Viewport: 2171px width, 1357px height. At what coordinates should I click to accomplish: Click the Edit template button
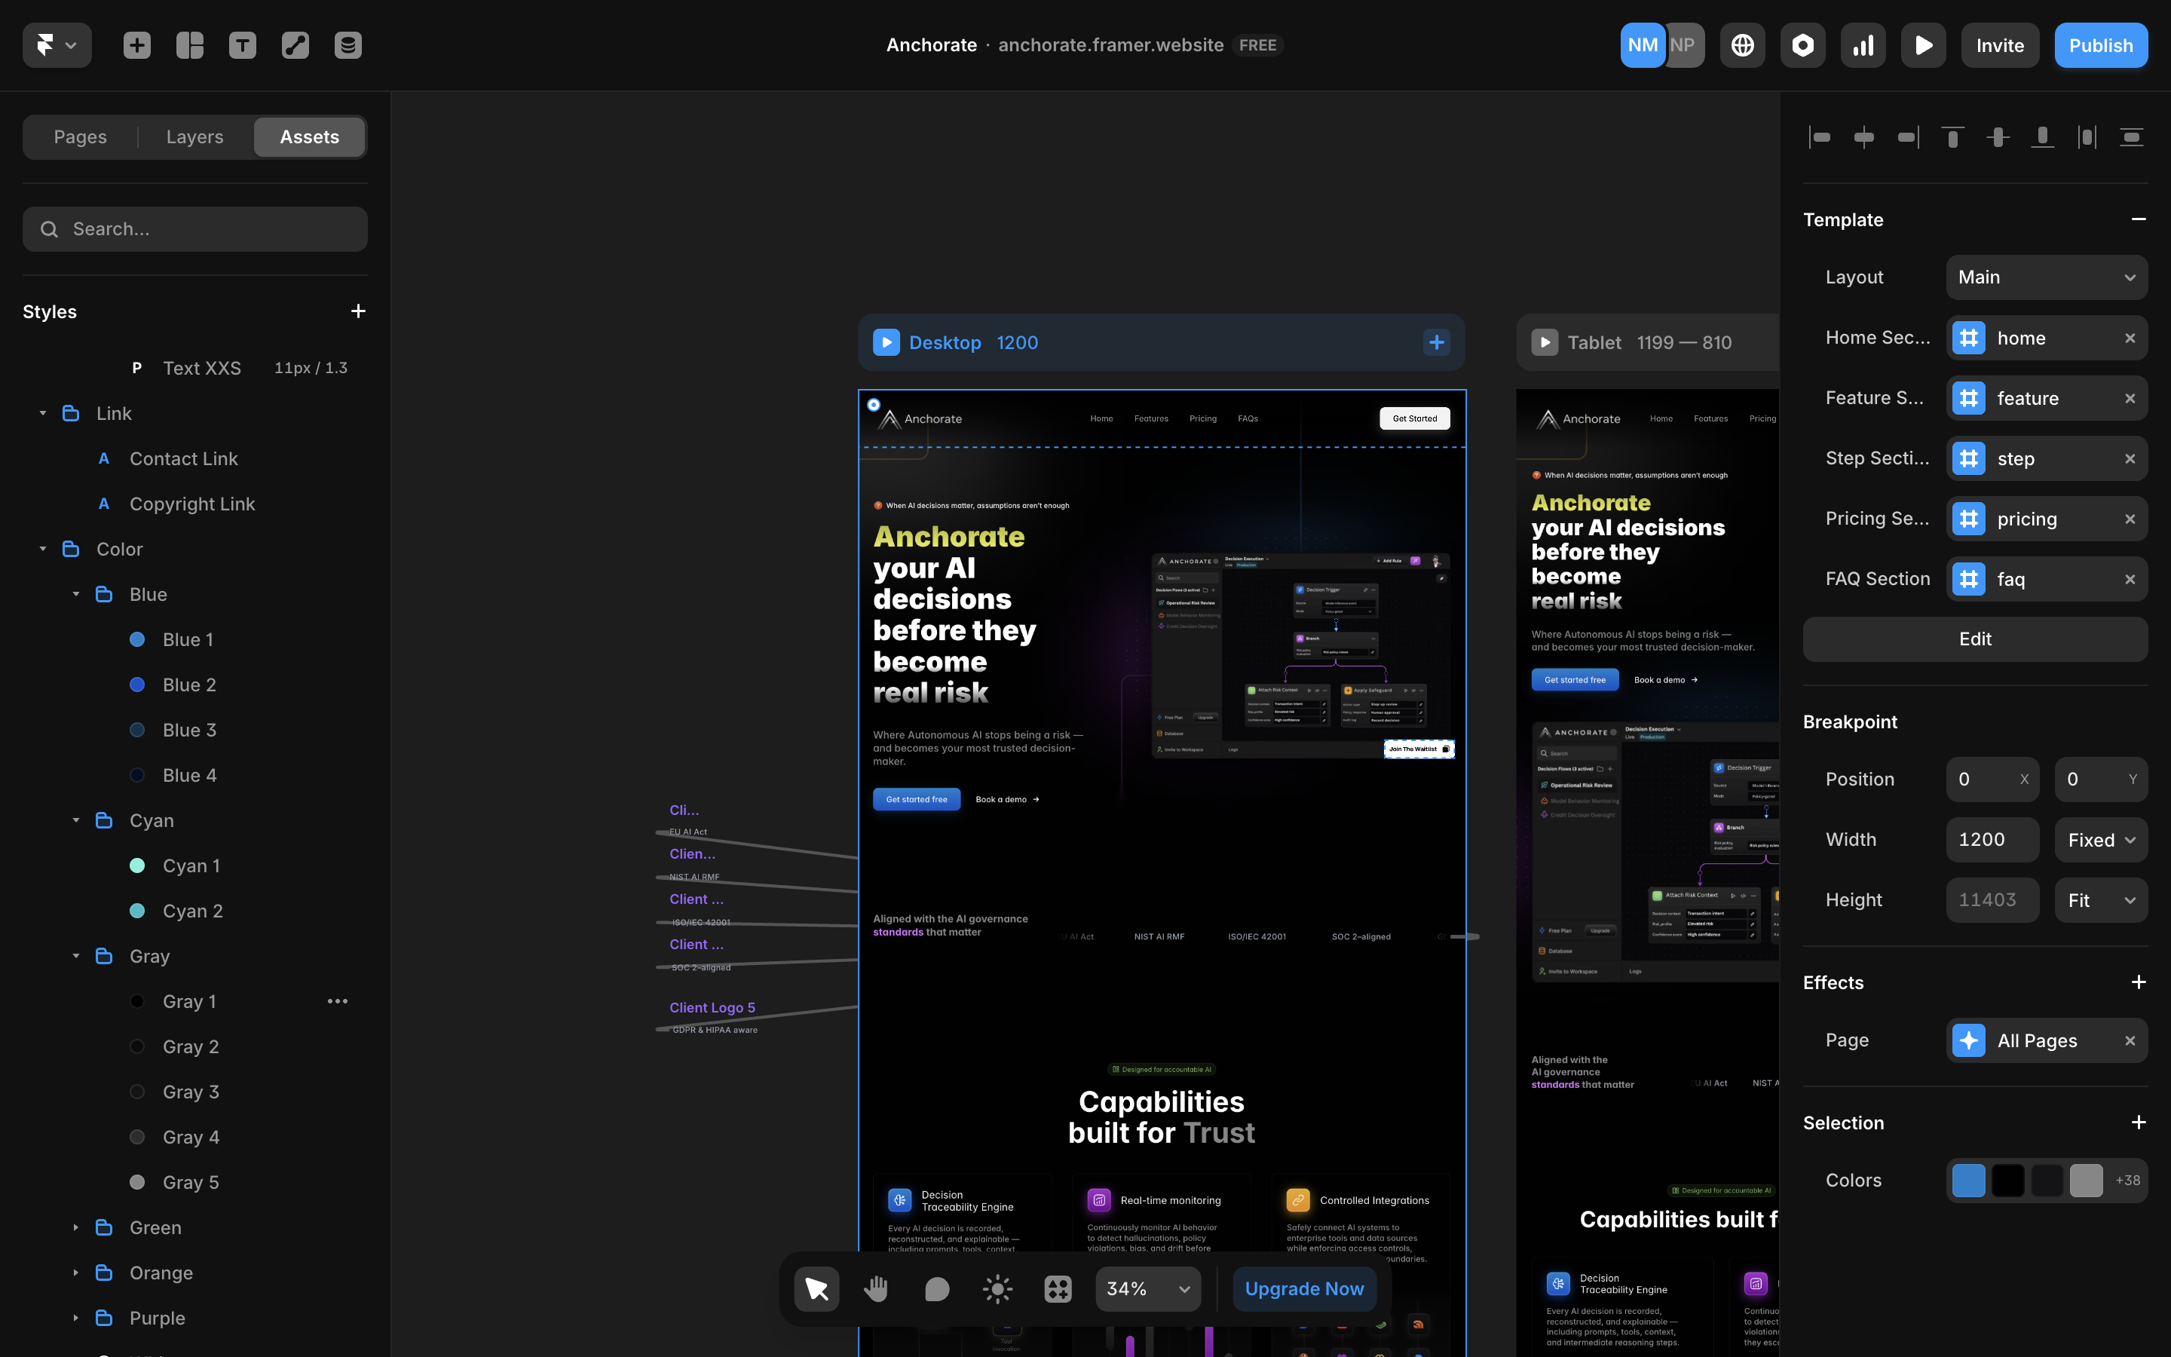1974,639
